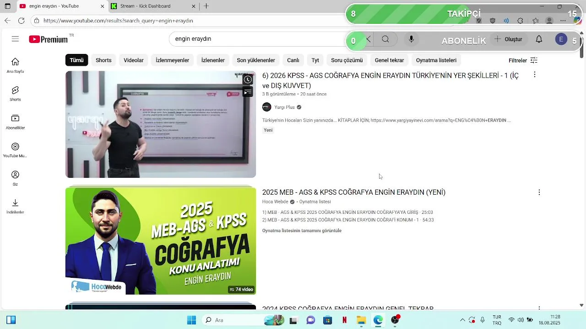
Task: Open the Windows Start menu
Action: coord(191,320)
